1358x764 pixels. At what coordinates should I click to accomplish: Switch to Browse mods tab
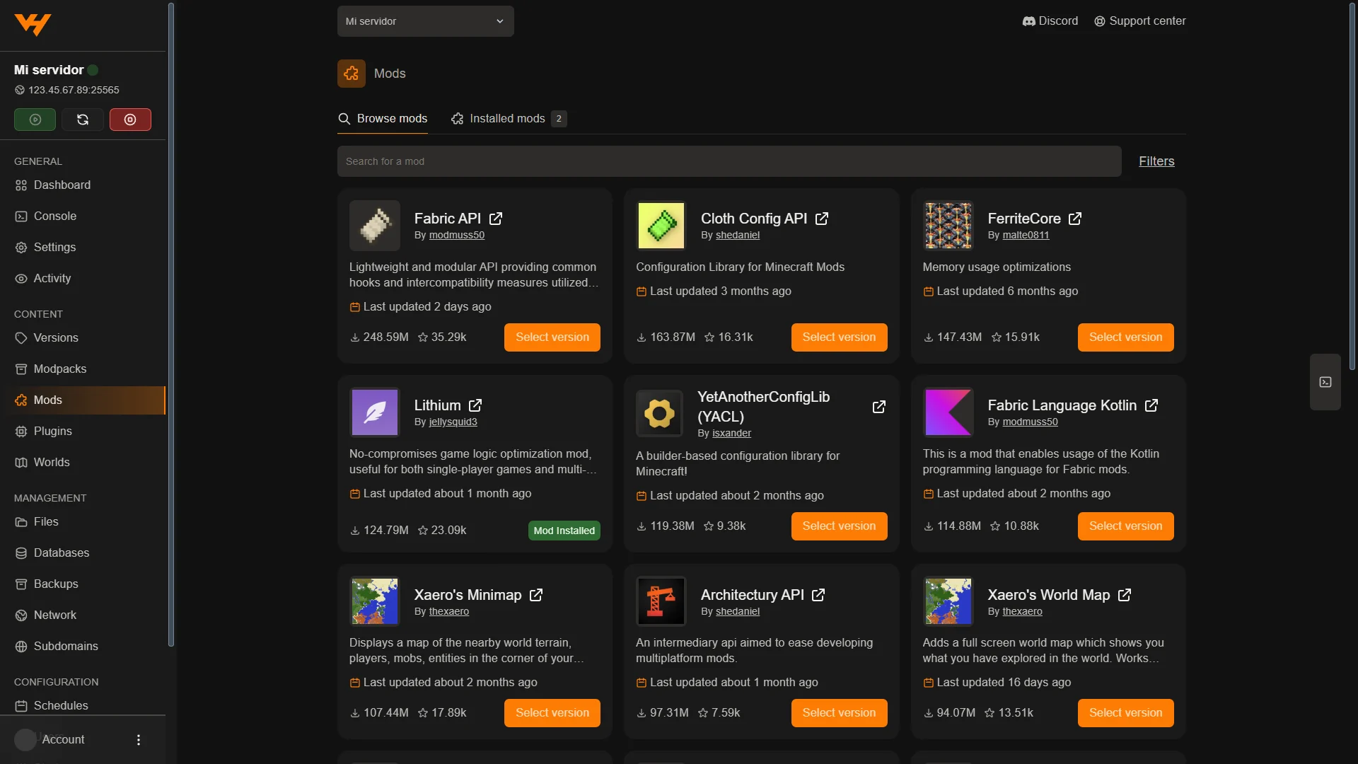click(x=383, y=119)
